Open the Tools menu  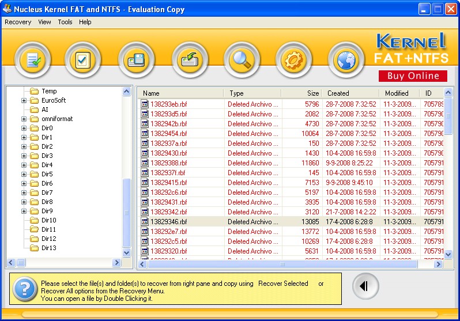[x=65, y=22]
